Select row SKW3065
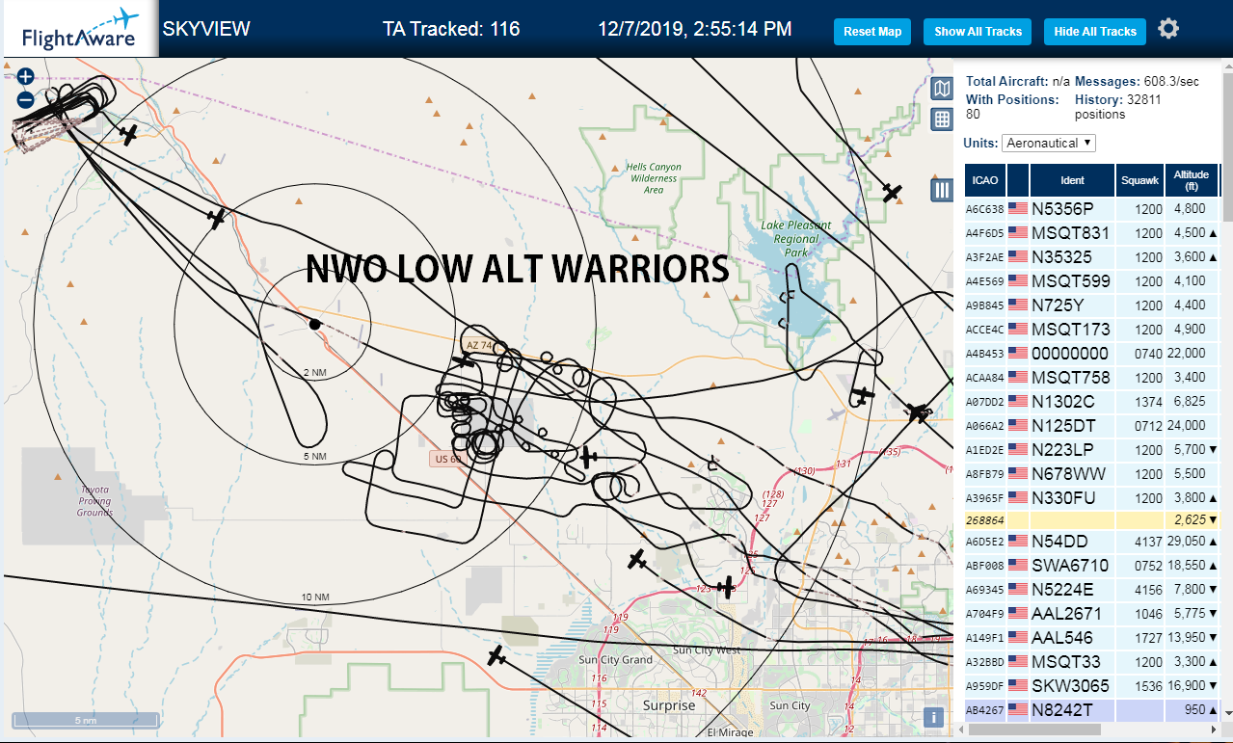Viewport: 1233px width, 743px height. [1093, 686]
